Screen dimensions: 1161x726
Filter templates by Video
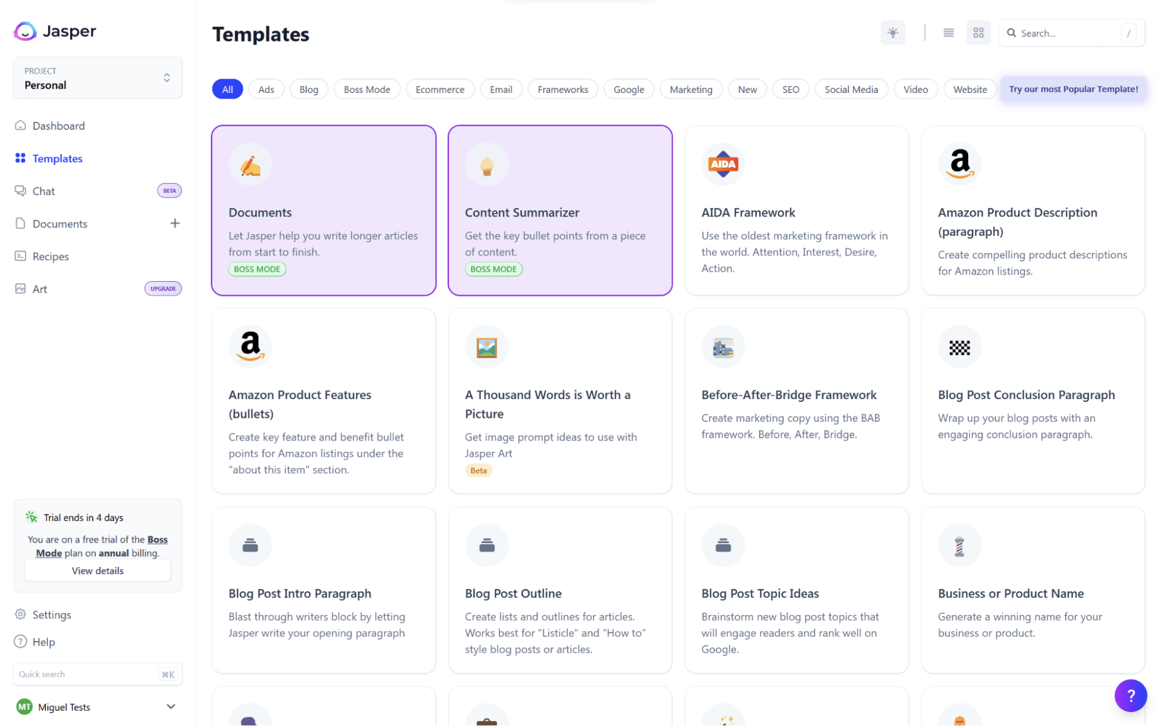915,89
